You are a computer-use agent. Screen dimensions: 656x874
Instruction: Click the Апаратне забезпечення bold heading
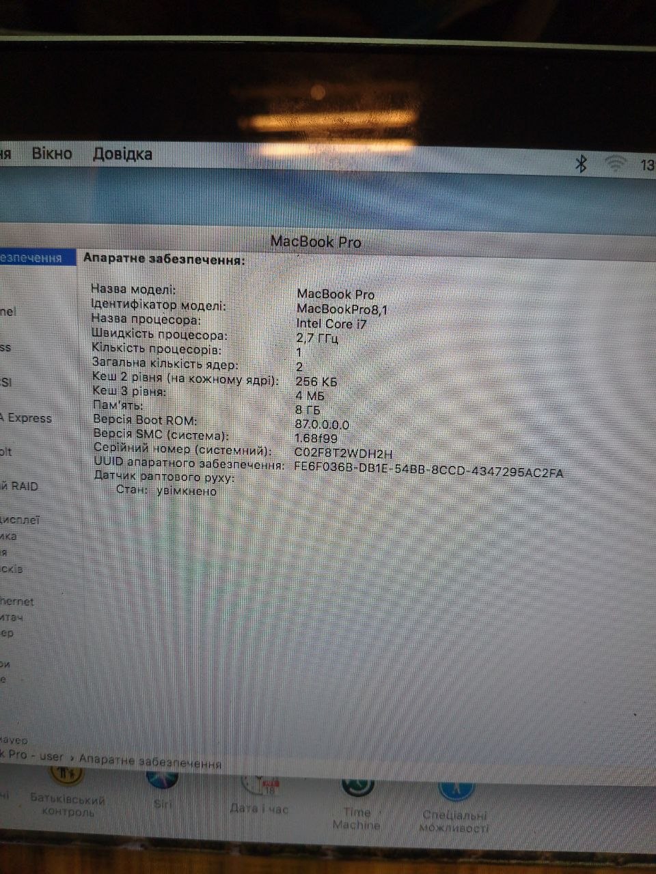click(163, 259)
